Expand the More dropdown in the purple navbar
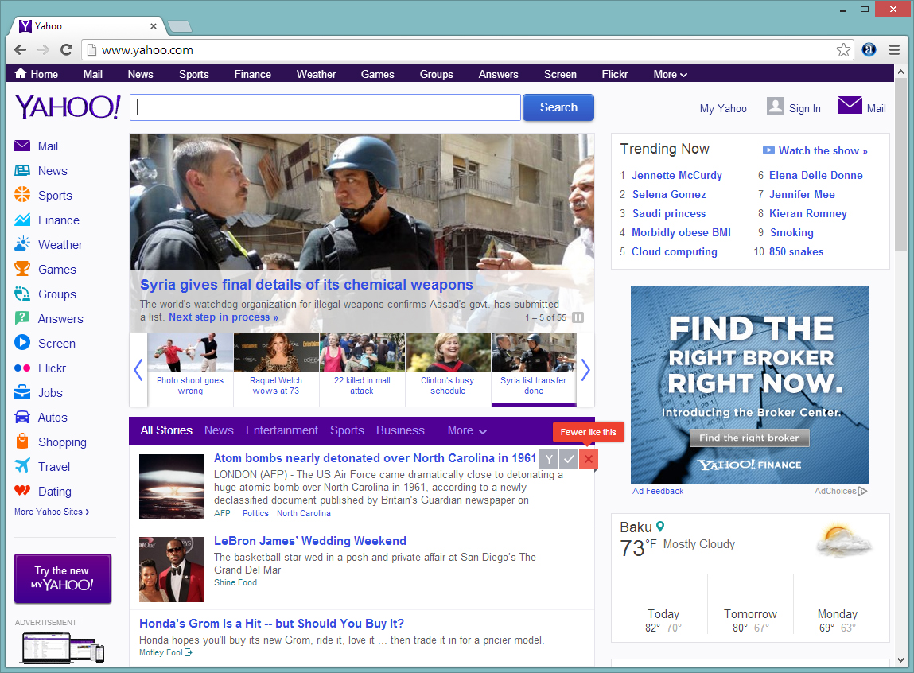 pos(671,75)
